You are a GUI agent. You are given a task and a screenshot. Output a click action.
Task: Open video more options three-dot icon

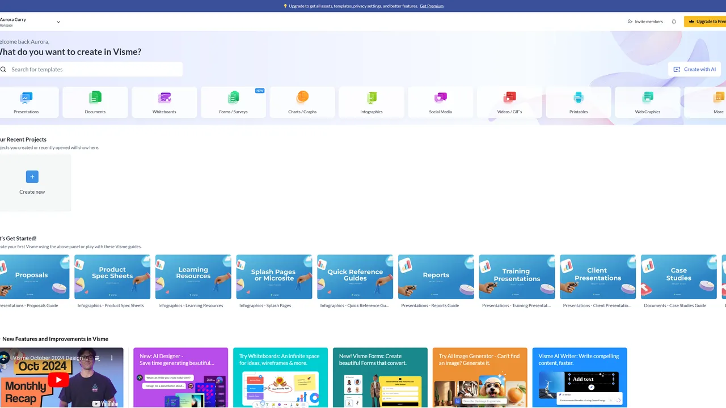[x=112, y=358]
